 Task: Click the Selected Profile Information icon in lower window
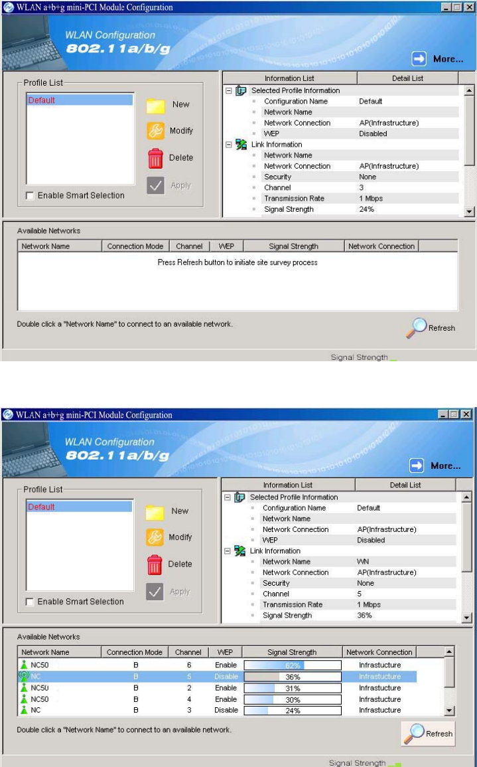(x=239, y=497)
